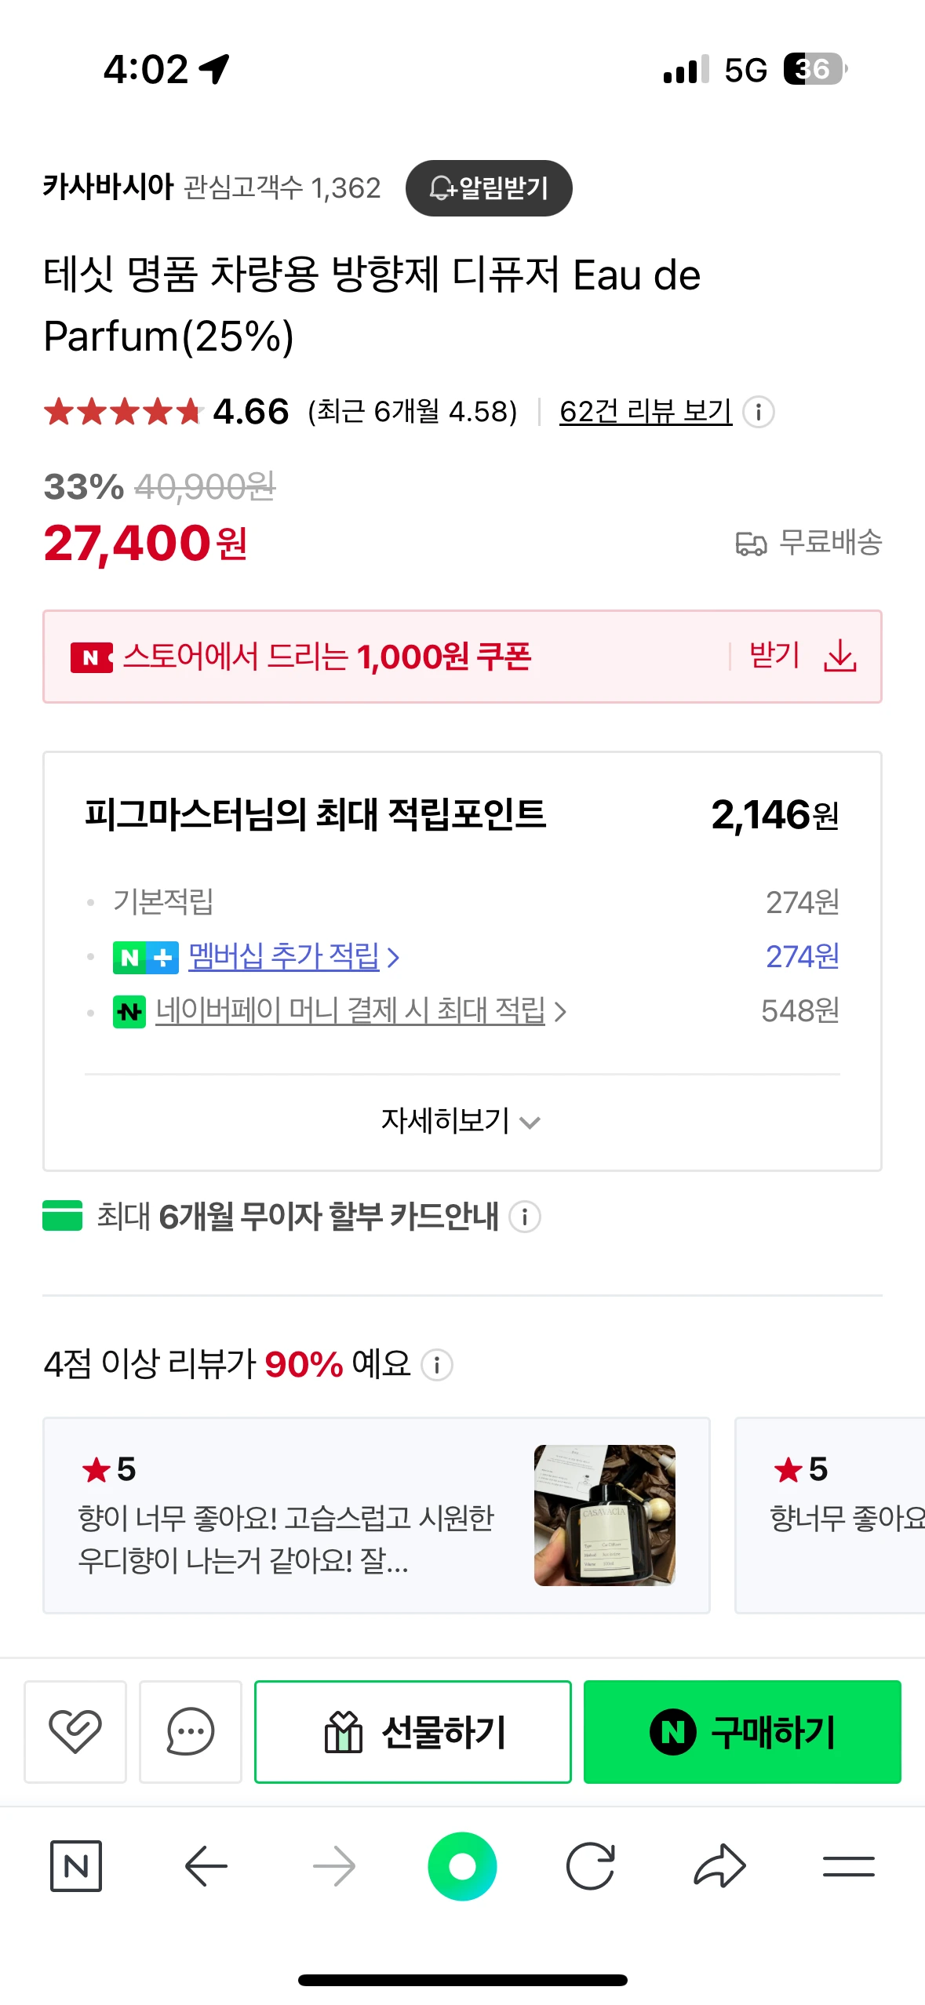The image size is (925, 2005).
Task: Open the review photo thumbnail of diffuser
Action: point(605,1516)
